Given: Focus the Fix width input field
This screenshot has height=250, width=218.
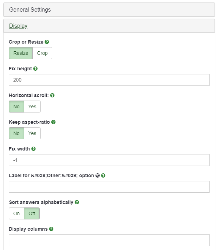Looking at the screenshot, I should tap(109, 160).
